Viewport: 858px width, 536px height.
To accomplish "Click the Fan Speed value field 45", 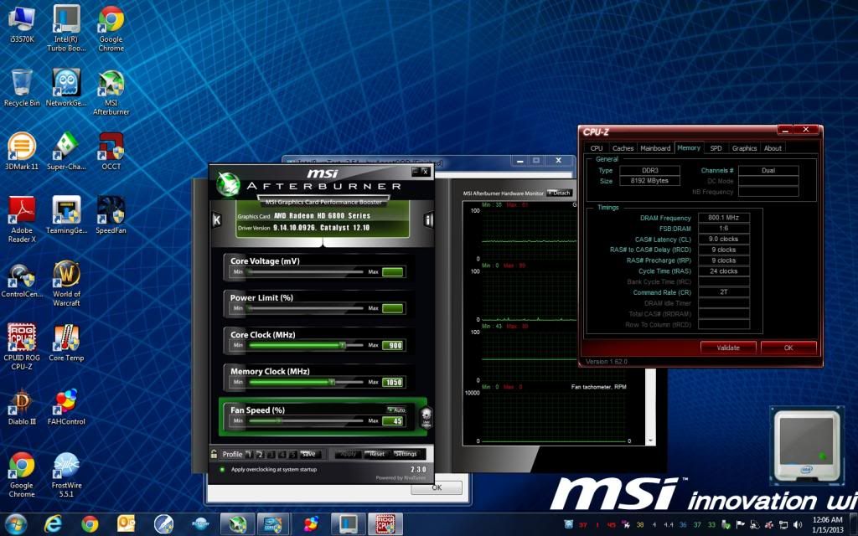I will pyautogui.click(x=393, y=420).
